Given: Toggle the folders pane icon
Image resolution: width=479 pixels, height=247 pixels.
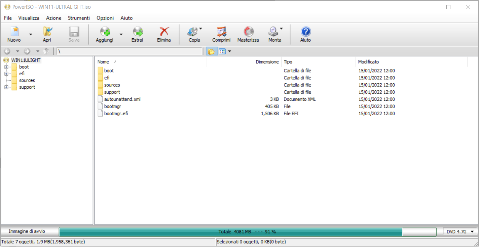Looking at the screenshot, I should (211, 51).
